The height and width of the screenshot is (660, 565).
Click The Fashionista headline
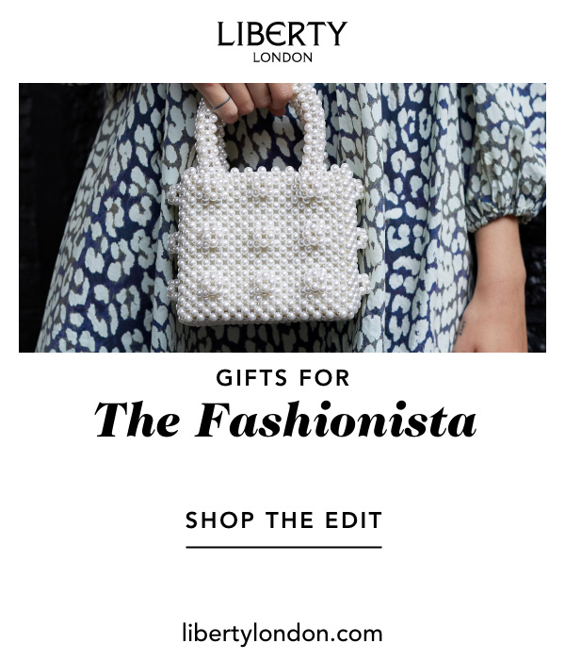point(285,420)
